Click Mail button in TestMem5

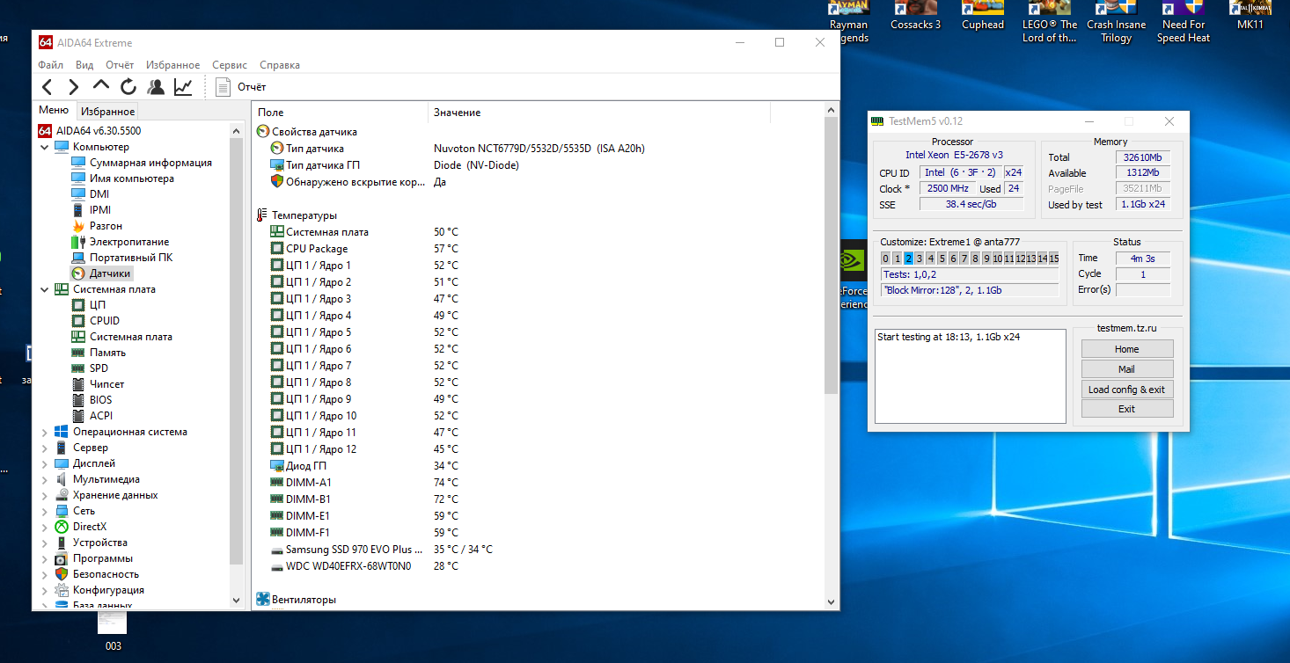click(1127, 369)
